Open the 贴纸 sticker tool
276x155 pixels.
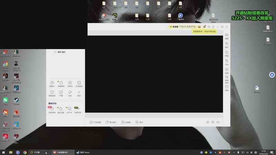pos(70,92)
